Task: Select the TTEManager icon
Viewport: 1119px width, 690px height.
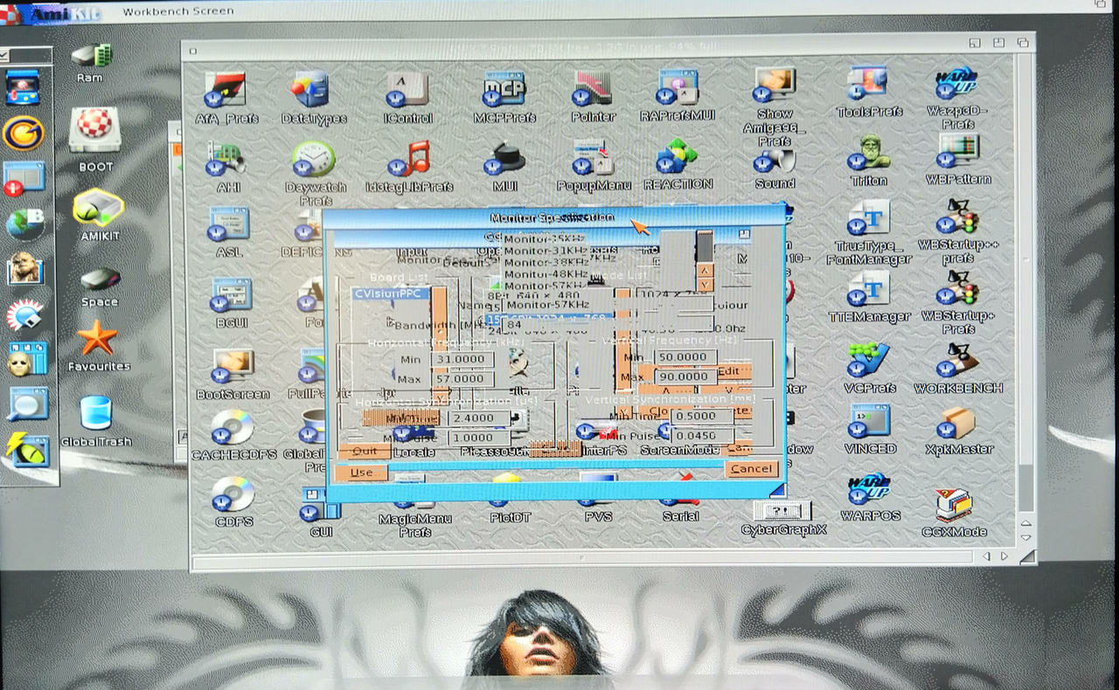Action: coord(868,291)
